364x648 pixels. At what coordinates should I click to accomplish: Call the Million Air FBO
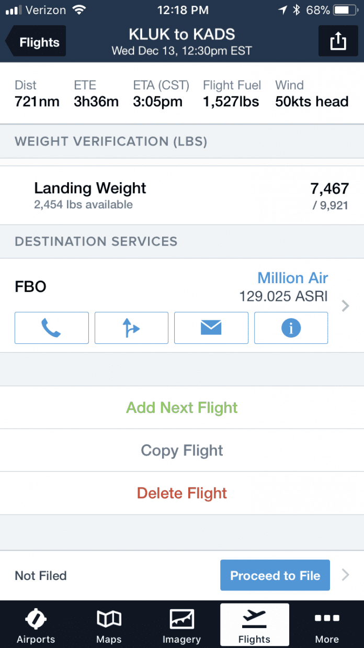coord(51,328)
